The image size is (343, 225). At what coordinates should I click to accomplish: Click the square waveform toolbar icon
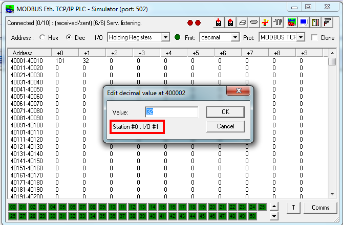point(277,22)
